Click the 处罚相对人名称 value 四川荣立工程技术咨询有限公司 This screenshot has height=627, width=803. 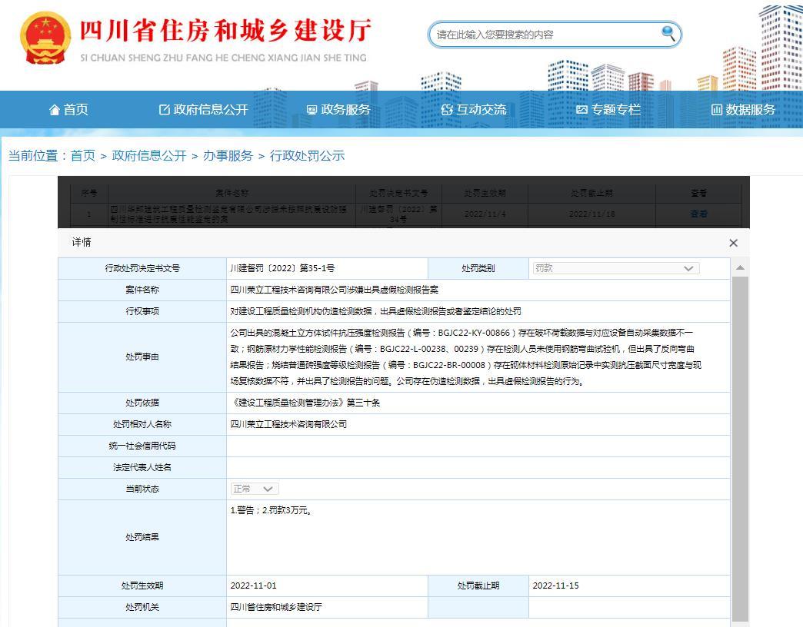(288, 424)
